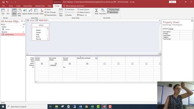Screen dimensions: 194x109
Task: Open the query Parameters dialog
Action: pos(103,12)
